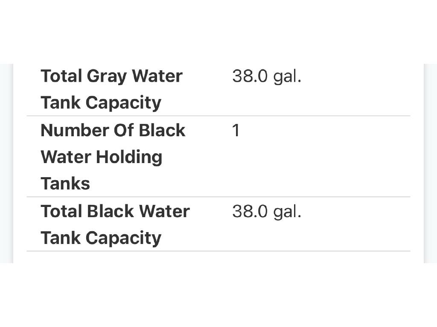
Task: Click the word Gray in the first row
Action: (107, 77)
